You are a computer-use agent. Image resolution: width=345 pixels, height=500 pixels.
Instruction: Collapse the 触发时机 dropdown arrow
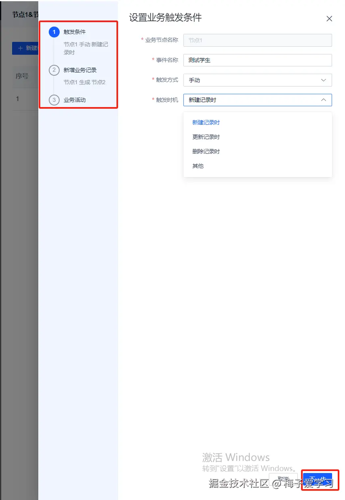(x=323, y=100)
